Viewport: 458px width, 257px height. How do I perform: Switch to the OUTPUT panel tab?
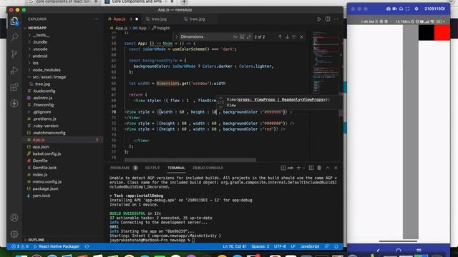[152, 168]
